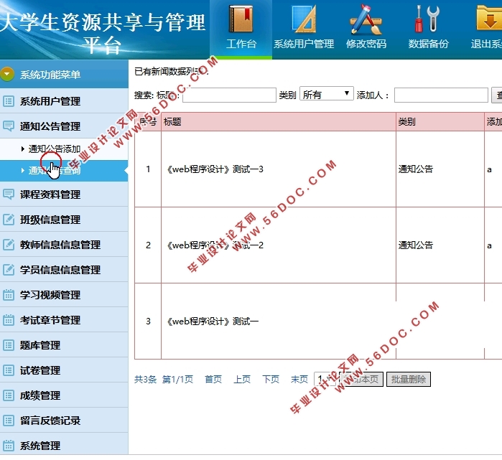Click the chat icon beside 通知公告管理
Screen dimensions: 502x460
[x=9, y=126]
